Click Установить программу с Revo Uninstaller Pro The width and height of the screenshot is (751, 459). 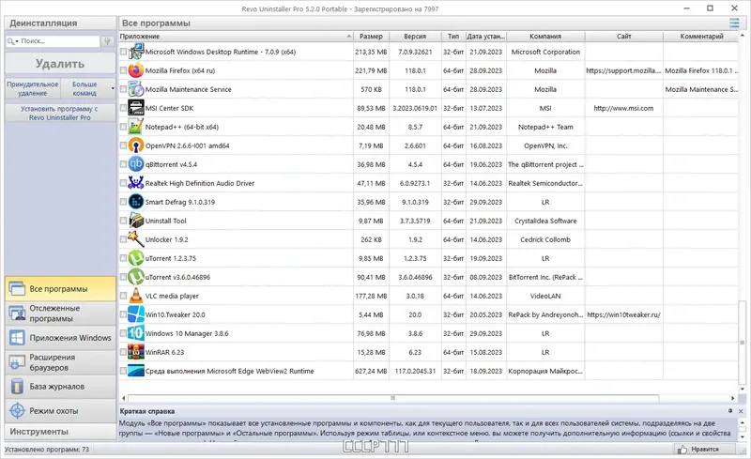click(60, 113)
